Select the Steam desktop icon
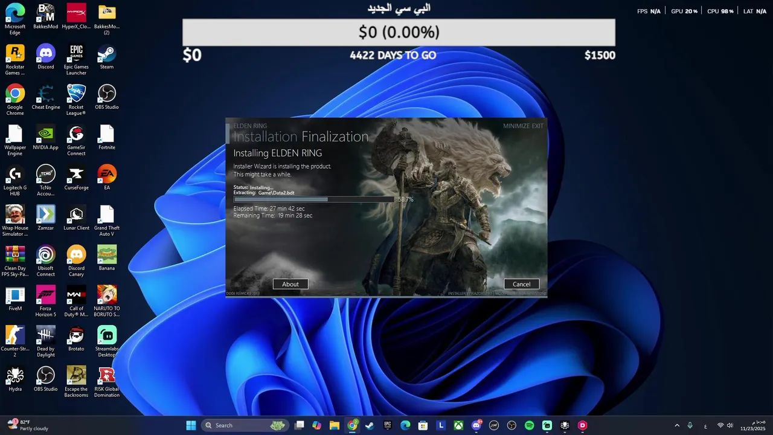The image size is (773, 435). tap(107, 56)
